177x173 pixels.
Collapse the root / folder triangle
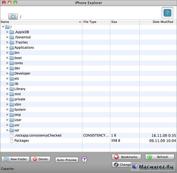tap(3, 27)
